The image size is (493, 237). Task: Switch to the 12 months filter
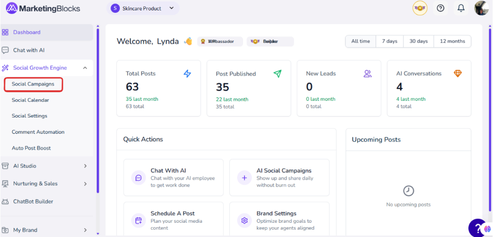click(x=452, y=41)
